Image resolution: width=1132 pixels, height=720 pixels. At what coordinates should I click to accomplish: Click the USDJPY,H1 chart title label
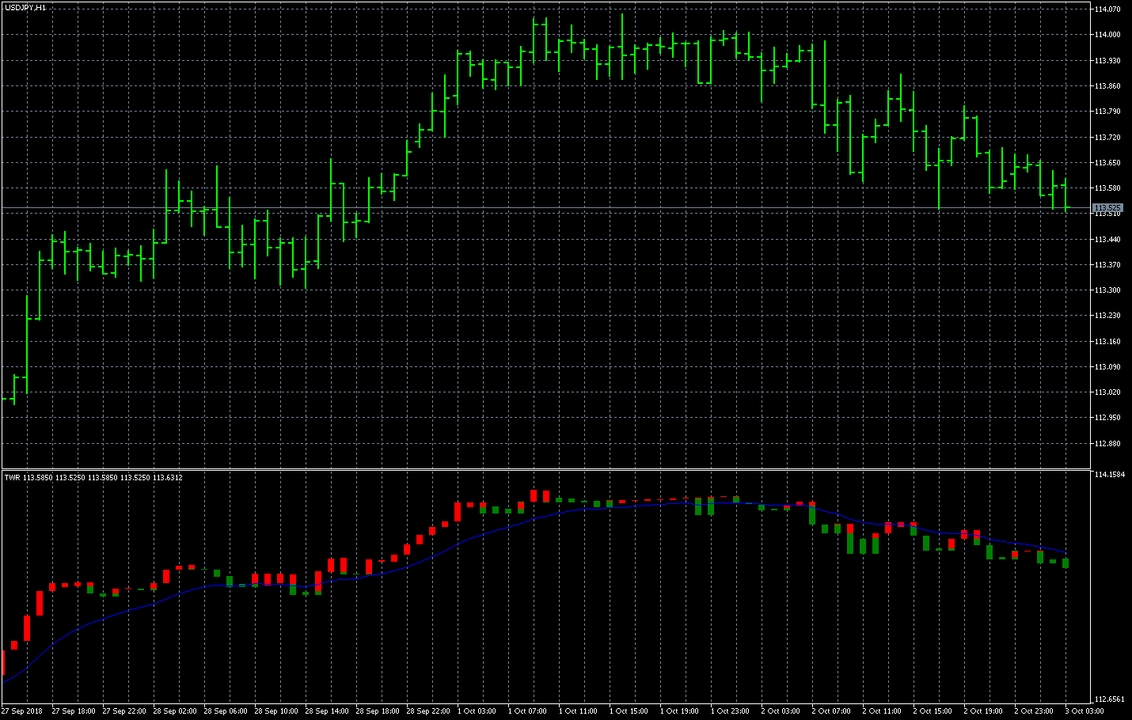coord(25,7)
